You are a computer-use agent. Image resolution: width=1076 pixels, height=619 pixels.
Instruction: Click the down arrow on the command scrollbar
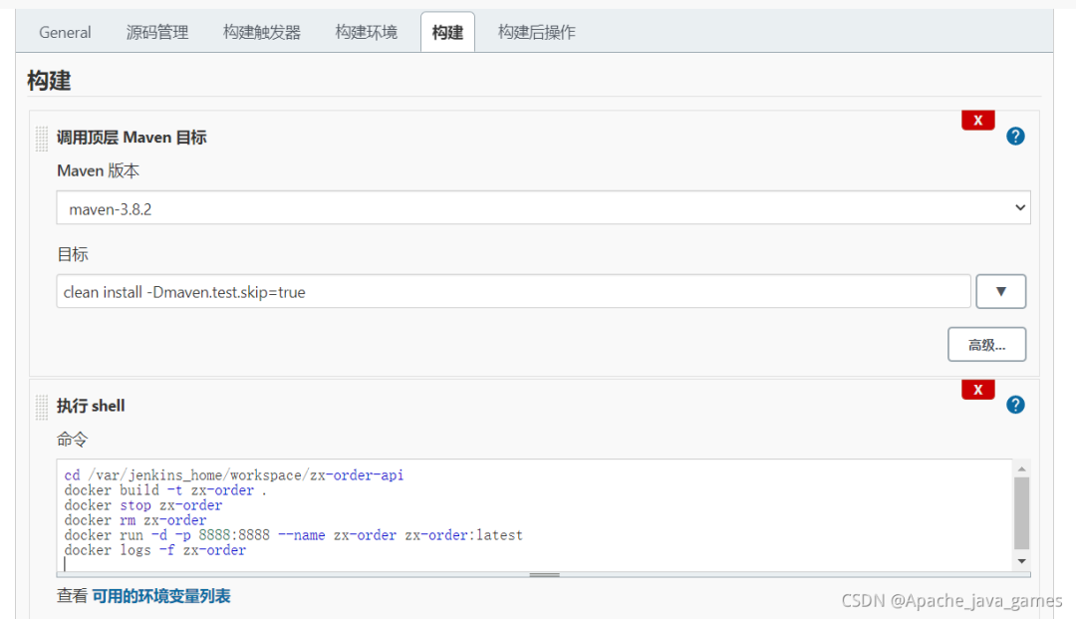[x=1022, y=561]
